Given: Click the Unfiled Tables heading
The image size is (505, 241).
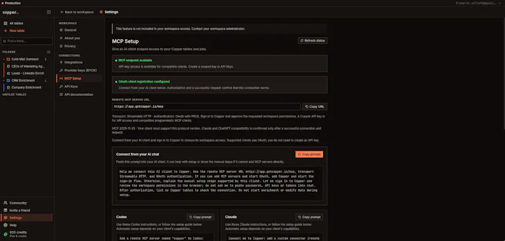Looking at the screenshot, I should pos(15,95).
